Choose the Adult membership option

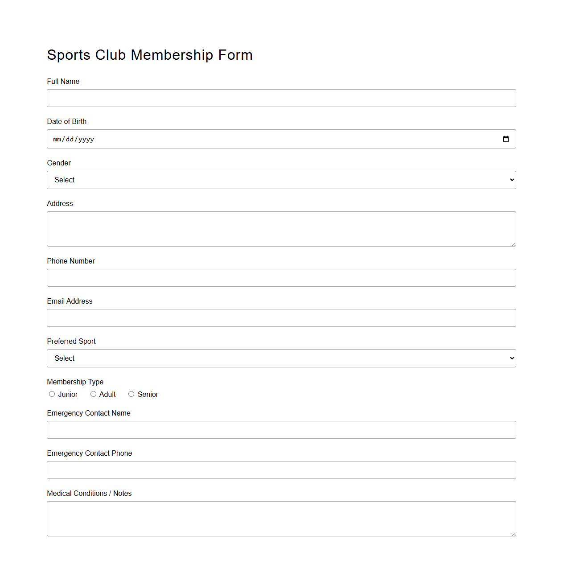coord(93,394)
